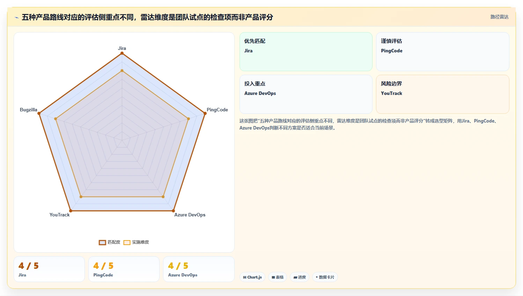Click the 4 / 5 Jira score card
Image resolution: width=523 pixels, height=296 pixels.
[49, 269]
